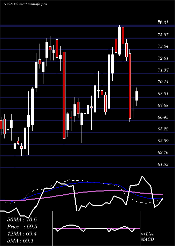
Task: Click the Live MACD label
Action: [x=147, y=237]
